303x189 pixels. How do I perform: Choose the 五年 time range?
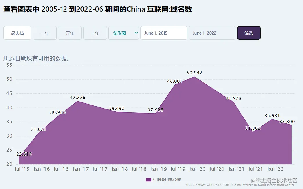click(x=70, y=33)
